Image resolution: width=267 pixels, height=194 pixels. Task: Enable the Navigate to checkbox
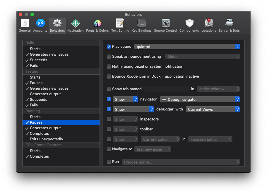[x=109, y=149]
